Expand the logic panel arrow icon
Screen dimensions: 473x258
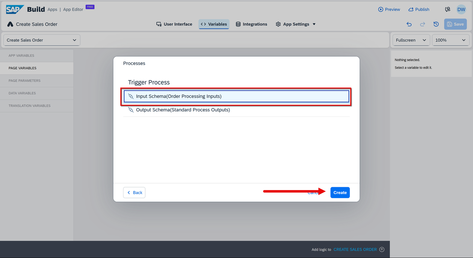pos(382,249)
